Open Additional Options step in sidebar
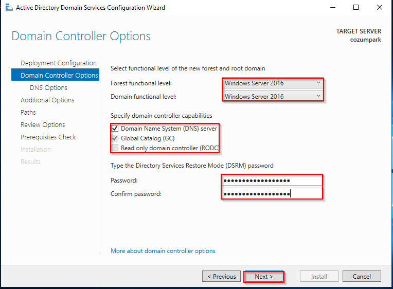The width and height of the screenshot is (393, 289). (x=47, y=100)
